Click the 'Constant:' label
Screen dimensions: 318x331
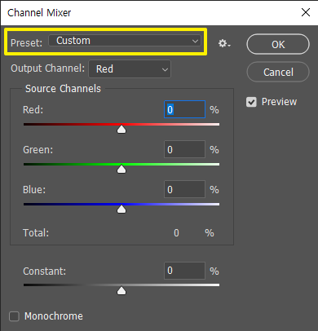pos(45,271)
